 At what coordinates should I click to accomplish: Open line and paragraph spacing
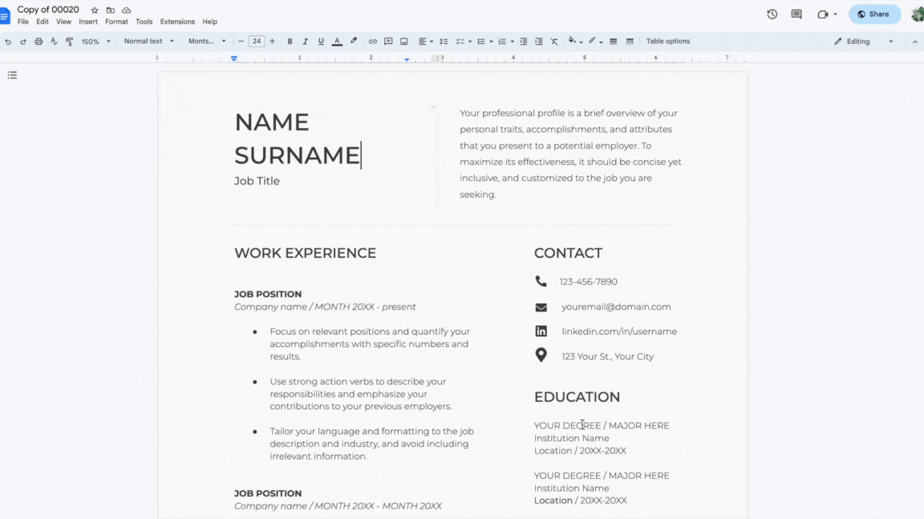pyautogui.click(x=444, y=41)
